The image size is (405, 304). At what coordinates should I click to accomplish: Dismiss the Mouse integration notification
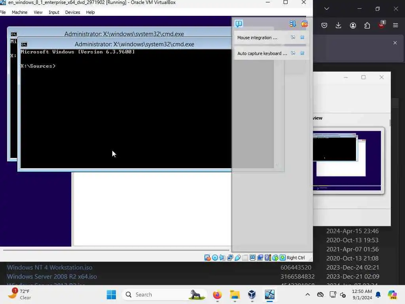(302, 38)
